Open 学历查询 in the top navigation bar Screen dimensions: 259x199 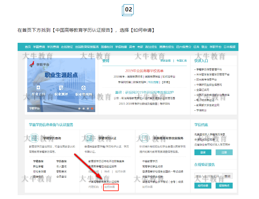[x=53, y=47]
